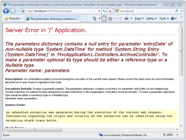Image resolution: width=186 pixels, height=140 pixels.
Task: Click the RSS feeds icon
Action: click(x=110, y=19)
